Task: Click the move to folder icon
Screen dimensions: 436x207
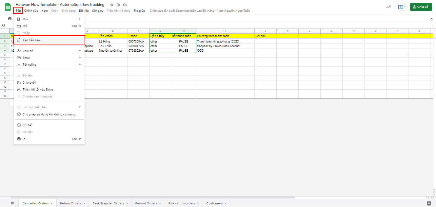Action: click(118, 5)
